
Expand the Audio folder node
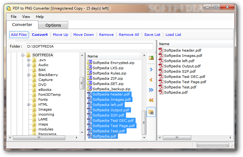point(28,65)
